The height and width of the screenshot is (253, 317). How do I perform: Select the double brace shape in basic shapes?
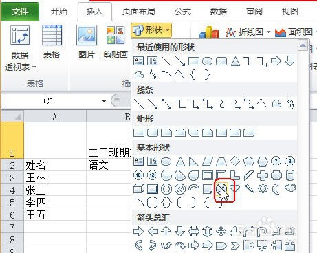tap(166, 203)
